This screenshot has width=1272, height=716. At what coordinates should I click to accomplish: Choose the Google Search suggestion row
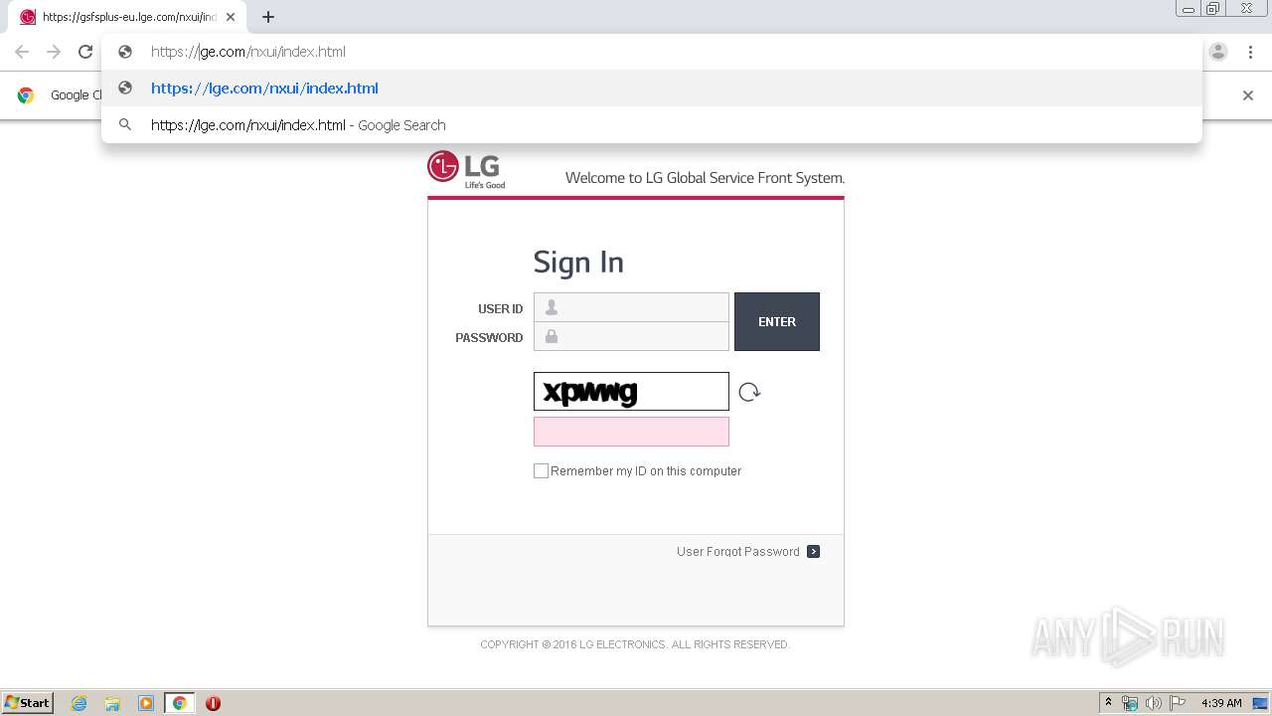pyautogui.click(x=652, y=125)
